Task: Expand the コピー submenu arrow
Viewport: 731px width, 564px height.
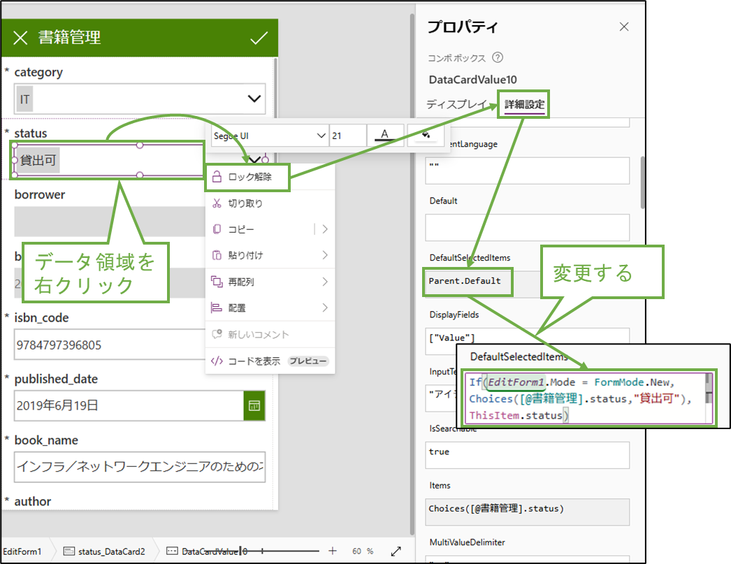Action: click(325, 229)
